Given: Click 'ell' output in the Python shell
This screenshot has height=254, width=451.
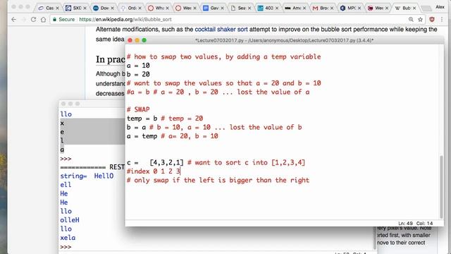Looking at the screenshot, I should click(66, 185).
